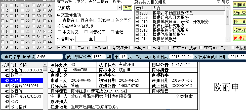Check class 9 checkbox
This screenshot has width=246, height=110.
(x=2, y=47)
